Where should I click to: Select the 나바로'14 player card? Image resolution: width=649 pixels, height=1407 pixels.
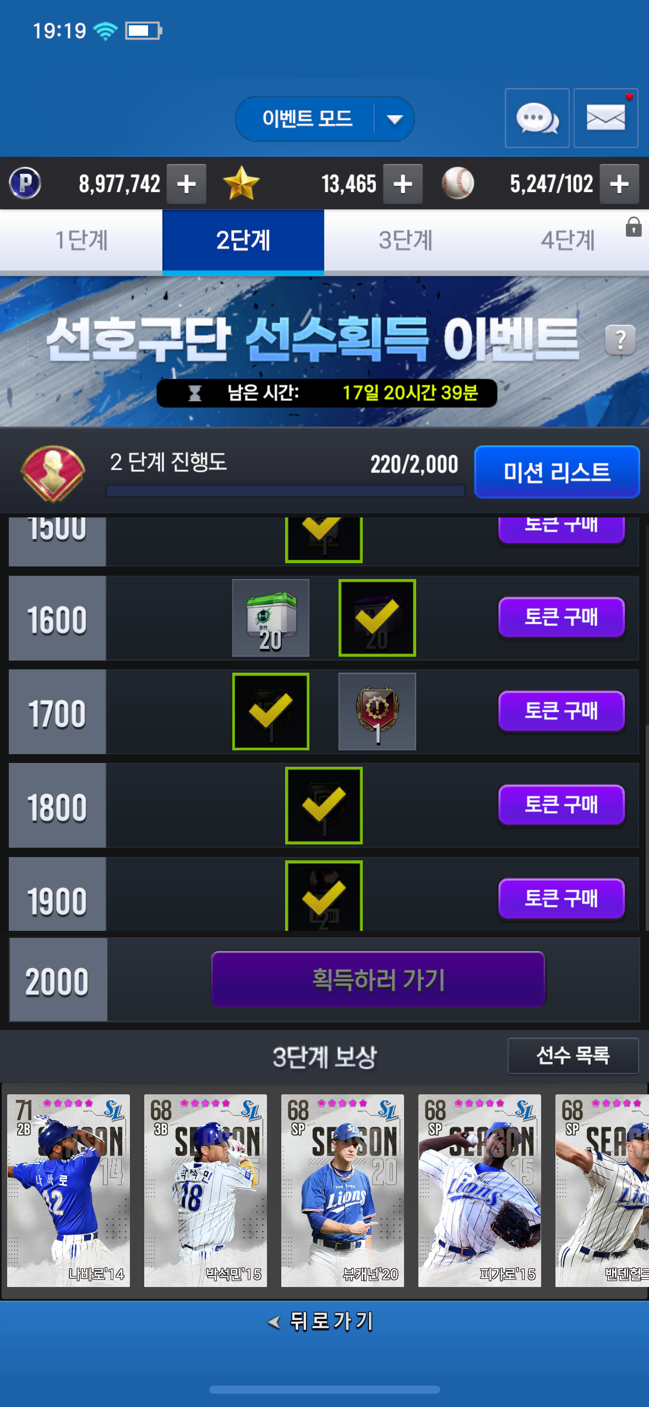coord(69,1190)
